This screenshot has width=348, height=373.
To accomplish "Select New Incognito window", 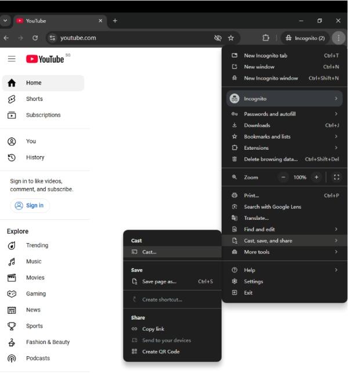I will (x=284, y=78).
